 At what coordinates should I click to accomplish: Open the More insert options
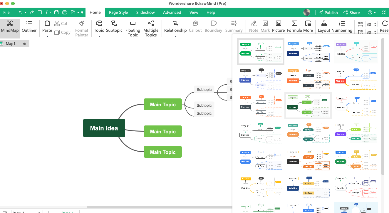pyautogui.click(x=308, y=26)
